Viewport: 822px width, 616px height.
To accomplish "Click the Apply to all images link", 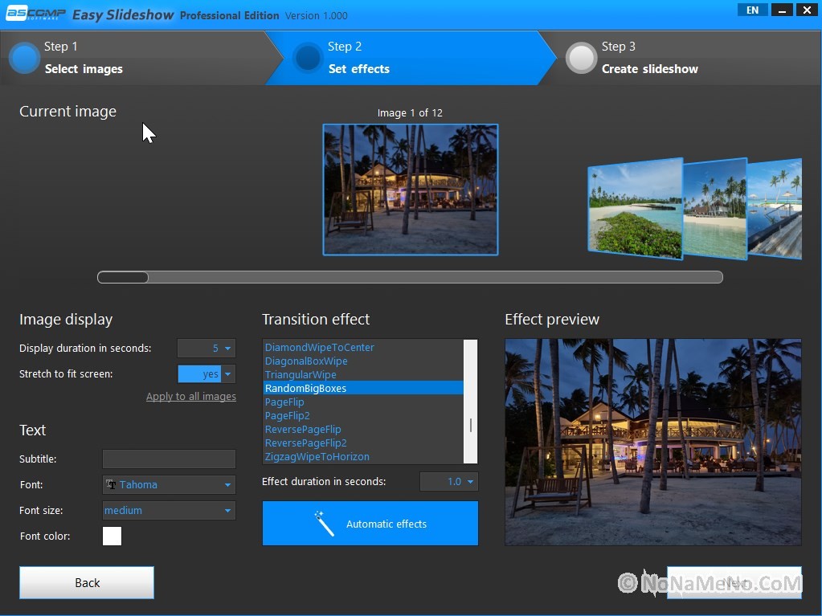I will tap(190, 396).
